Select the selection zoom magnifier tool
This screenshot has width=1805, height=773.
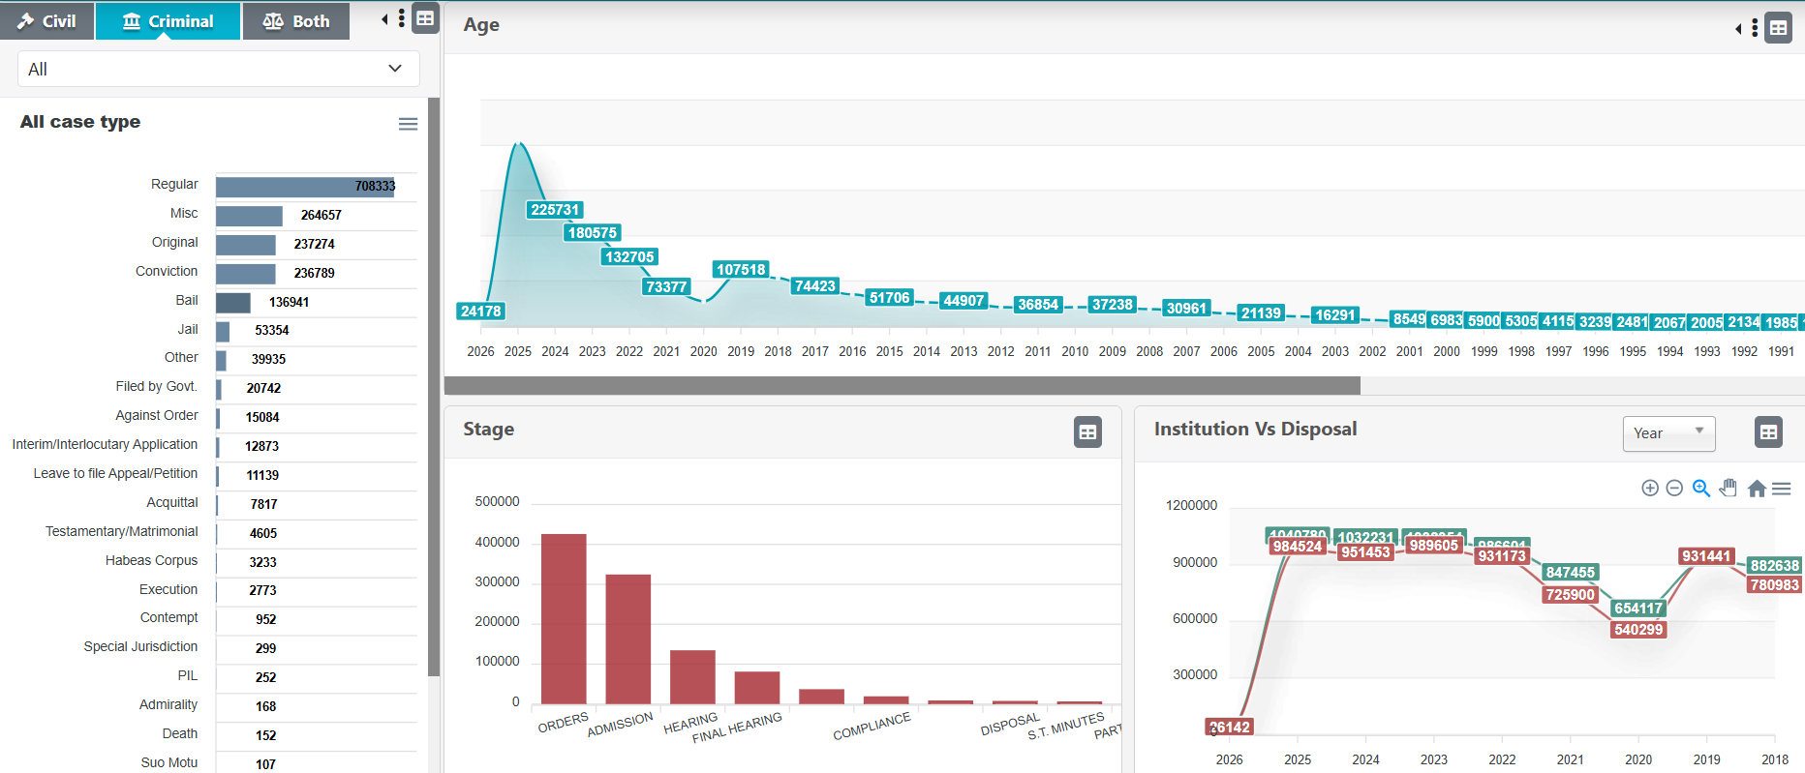[x=1701, y=489]
